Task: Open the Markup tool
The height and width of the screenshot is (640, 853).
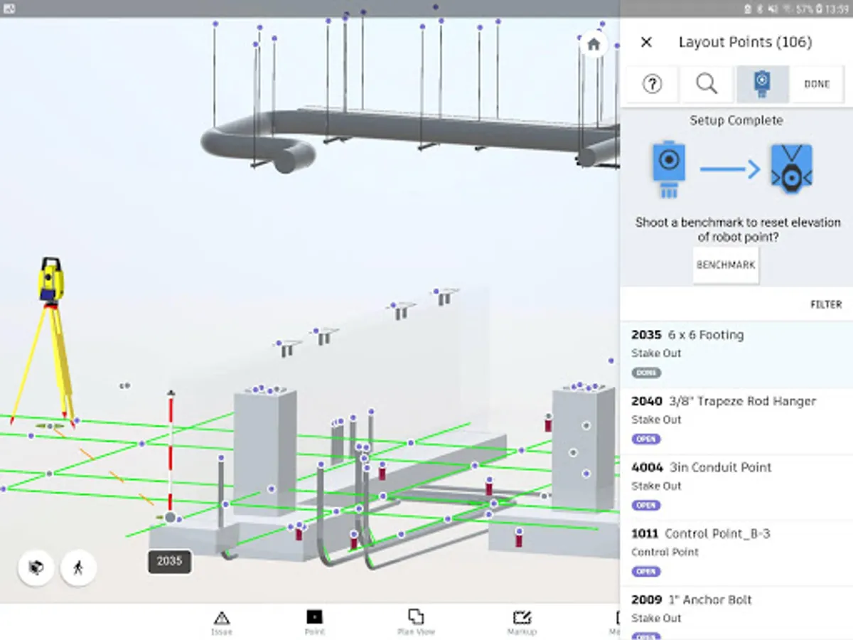Action: click(522, 622)
